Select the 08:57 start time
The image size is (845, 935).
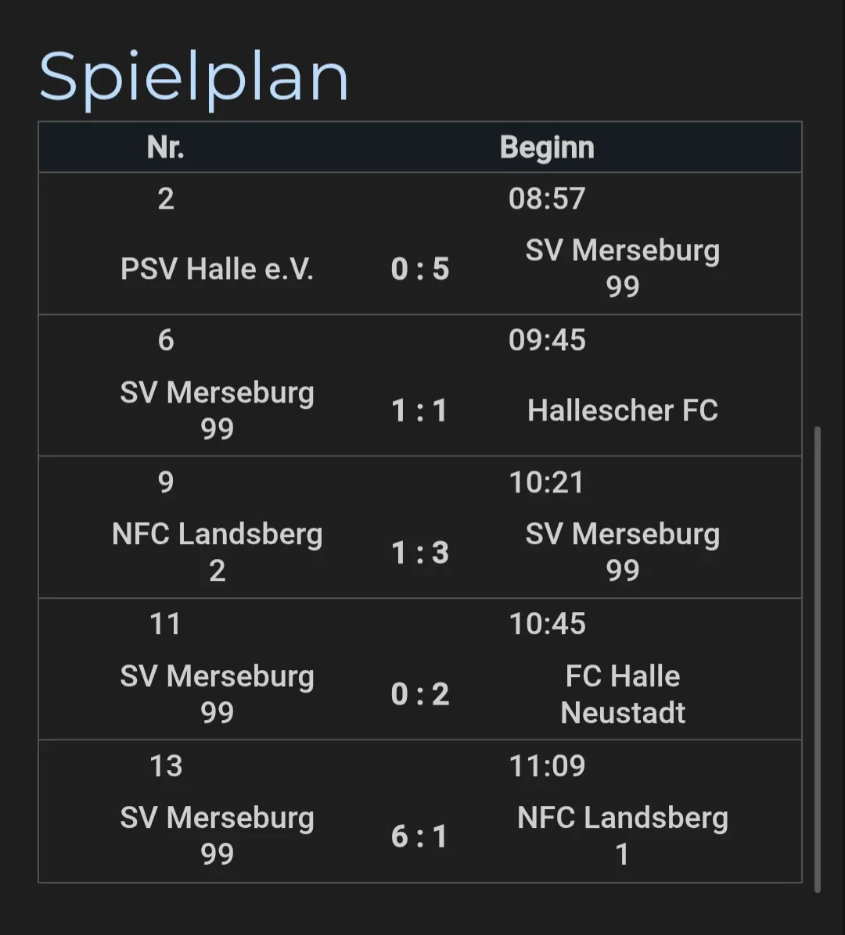(547, 199)
